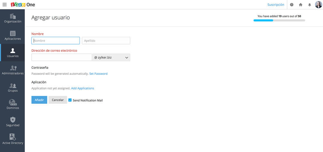
Task: Open Aplicaciones in the sidebar
Action: click(13, 36)
